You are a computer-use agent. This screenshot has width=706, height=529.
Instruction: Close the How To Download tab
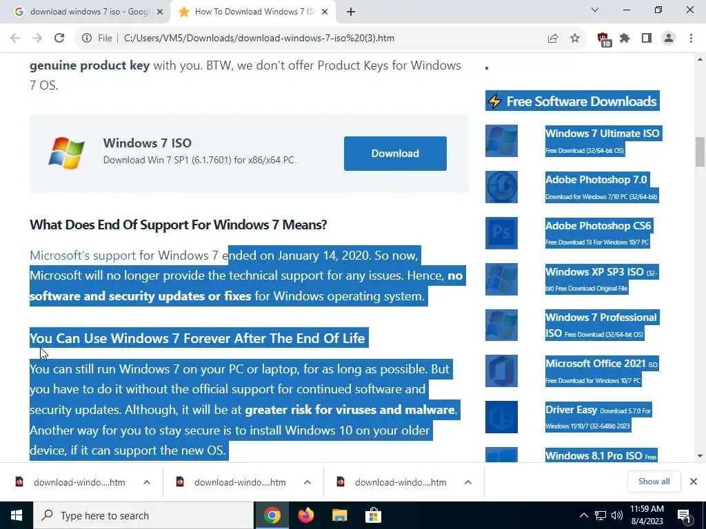click(x=325, y=12)
